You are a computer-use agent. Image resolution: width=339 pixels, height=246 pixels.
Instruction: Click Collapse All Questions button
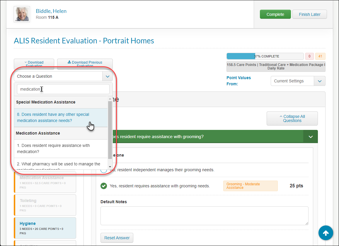292,118
